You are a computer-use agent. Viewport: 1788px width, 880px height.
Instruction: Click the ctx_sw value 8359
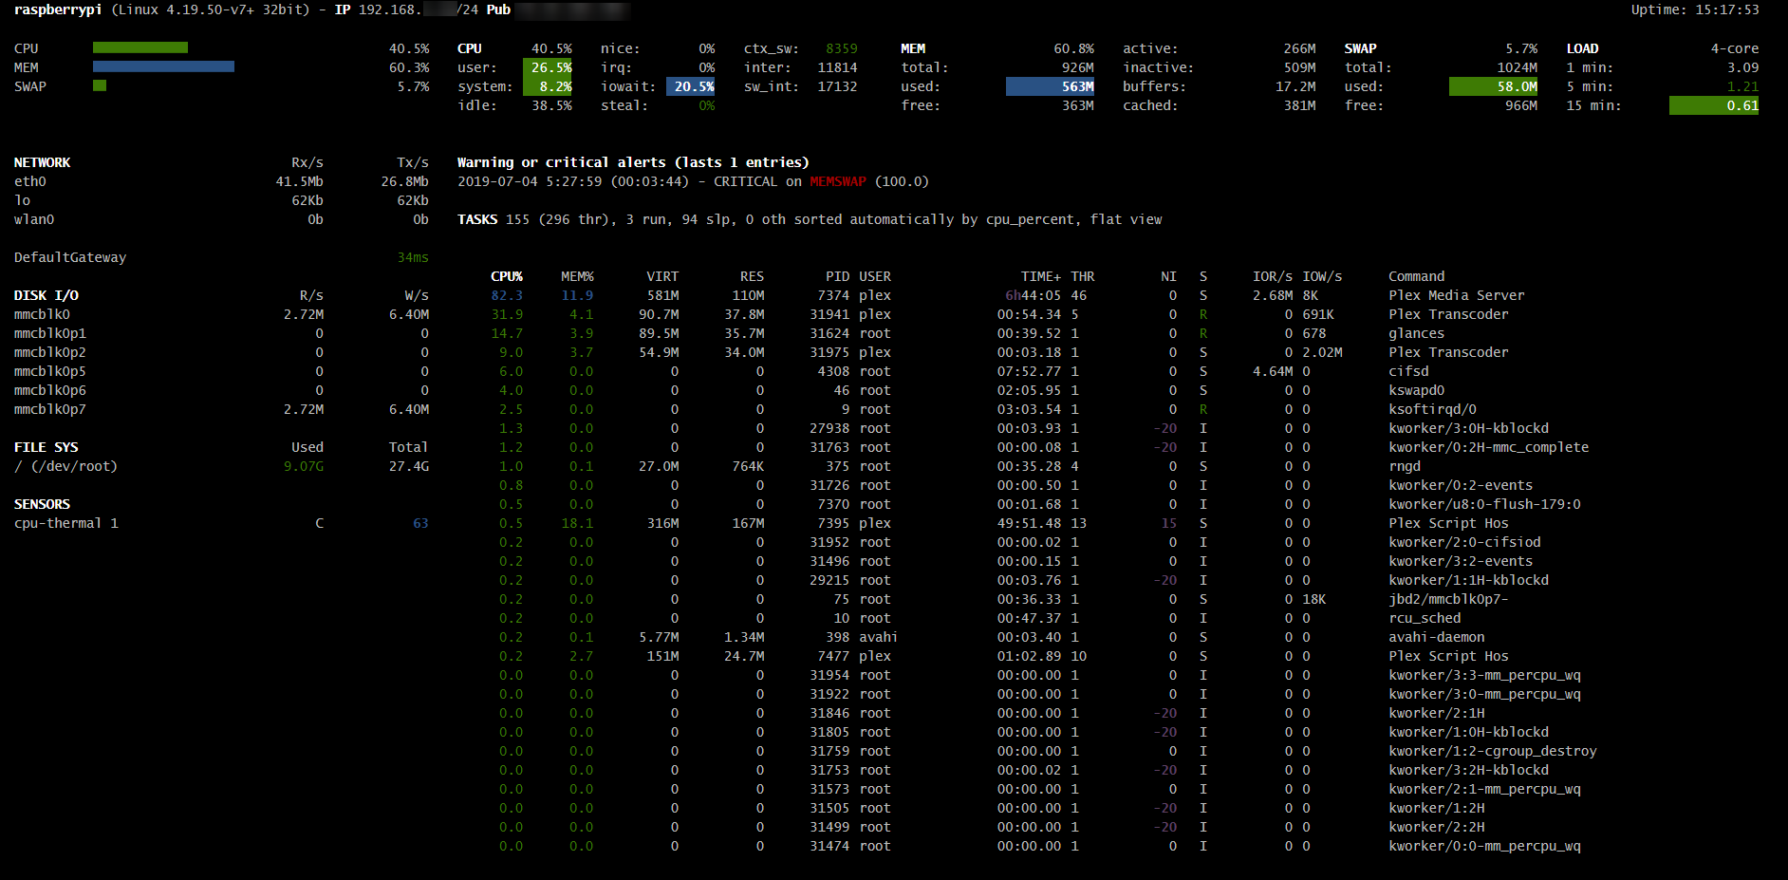point(841,48)
